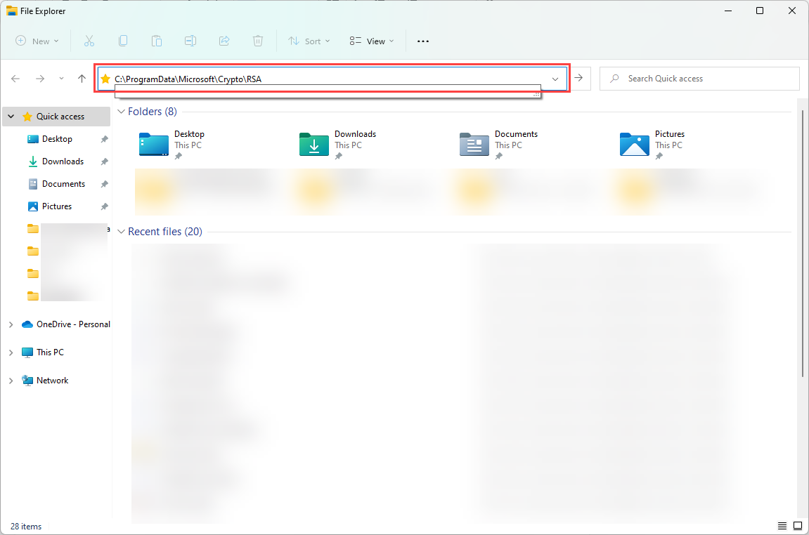This screenshot has width=809, height=535.
Task: Click inside the Search Quick access field
Action: 699,78
